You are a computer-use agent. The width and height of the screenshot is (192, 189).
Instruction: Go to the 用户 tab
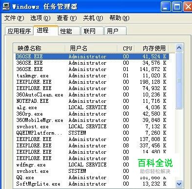(x=115, y=31)
